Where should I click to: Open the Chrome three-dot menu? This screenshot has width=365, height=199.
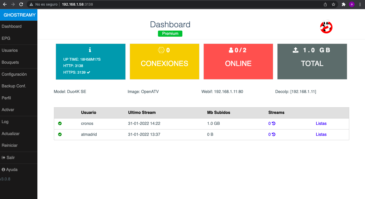click(x=360, y=4)
